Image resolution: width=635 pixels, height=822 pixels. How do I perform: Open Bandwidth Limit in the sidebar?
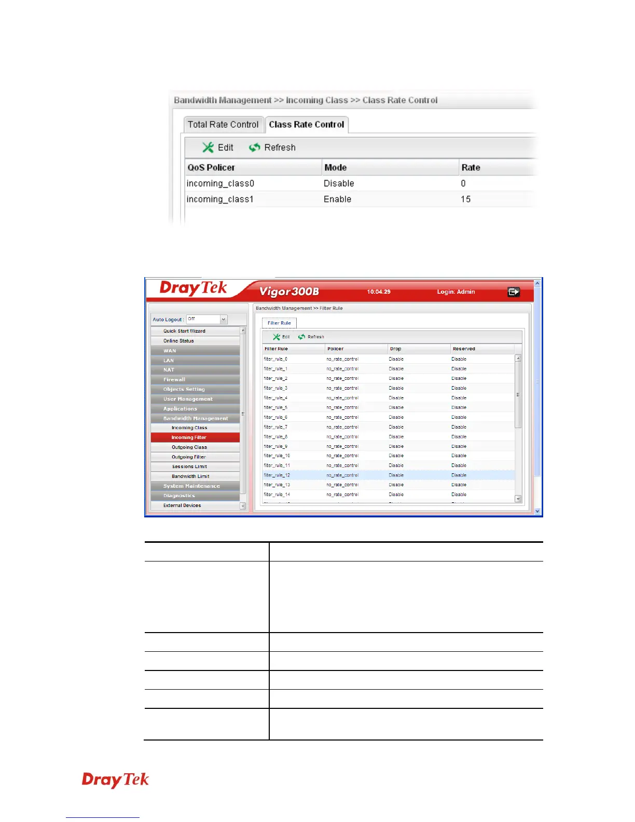(196, 476)
